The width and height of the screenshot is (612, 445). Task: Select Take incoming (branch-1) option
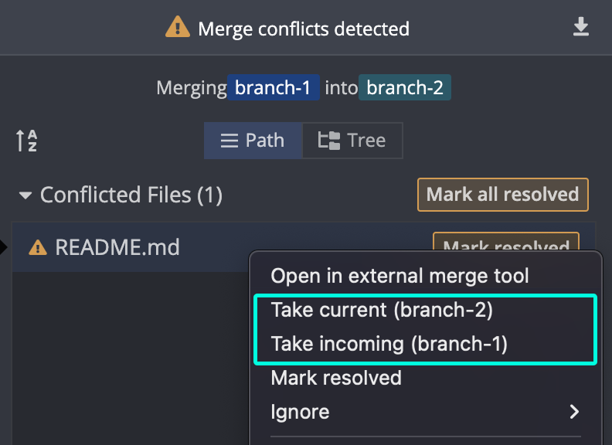(389, 344)
